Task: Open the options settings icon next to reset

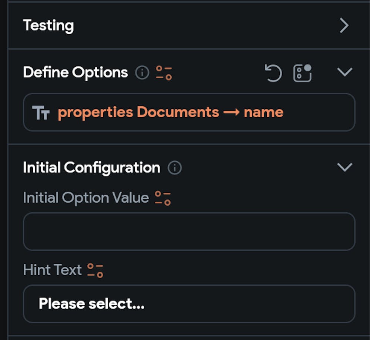Action: click(302, 73)
